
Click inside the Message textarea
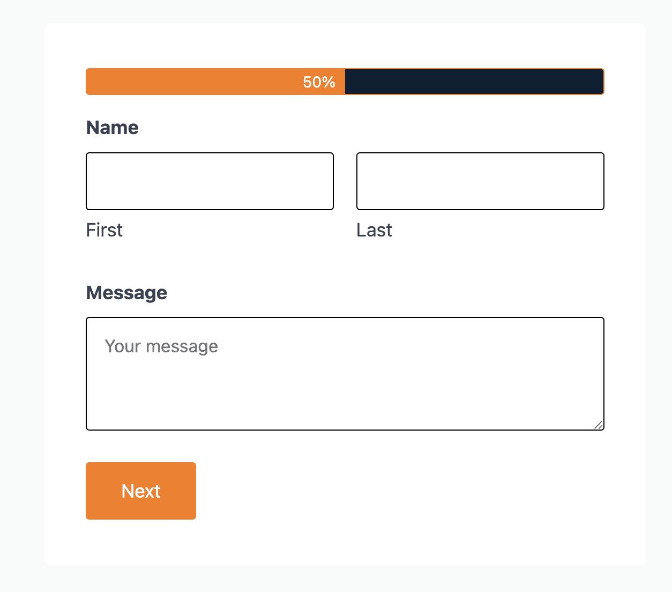[345, 374]
